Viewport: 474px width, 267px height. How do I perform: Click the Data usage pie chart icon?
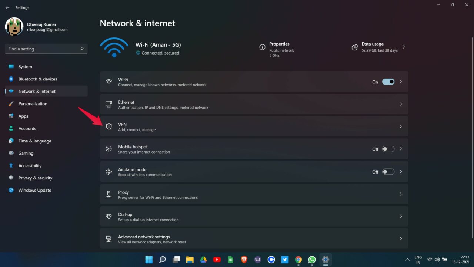pos(355,47)
